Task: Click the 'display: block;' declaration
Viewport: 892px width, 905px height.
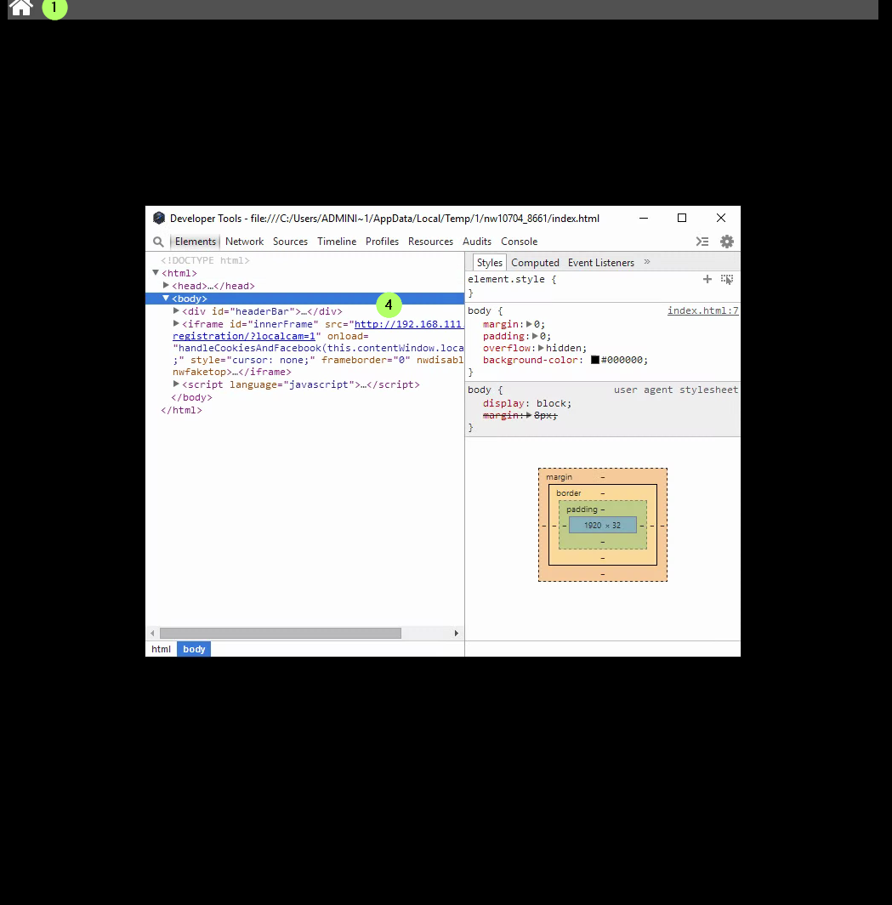Action: (526, 403)
